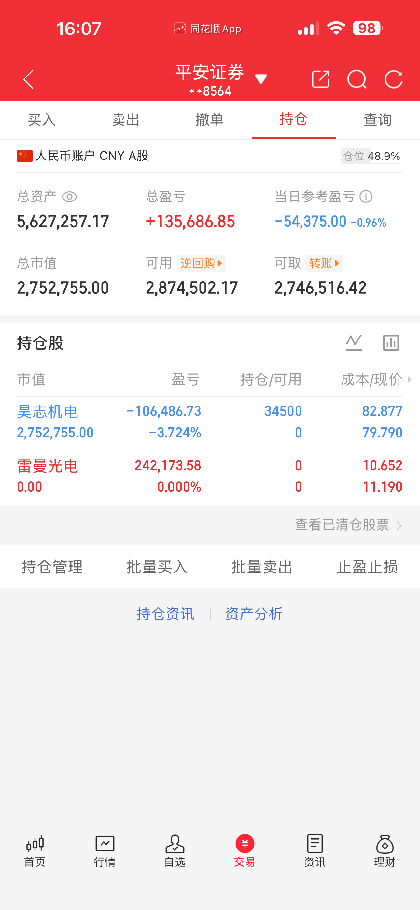The image size is (420, 910).
Task: Open the holdings bar chart icon
Action: (x=391, y=342)
